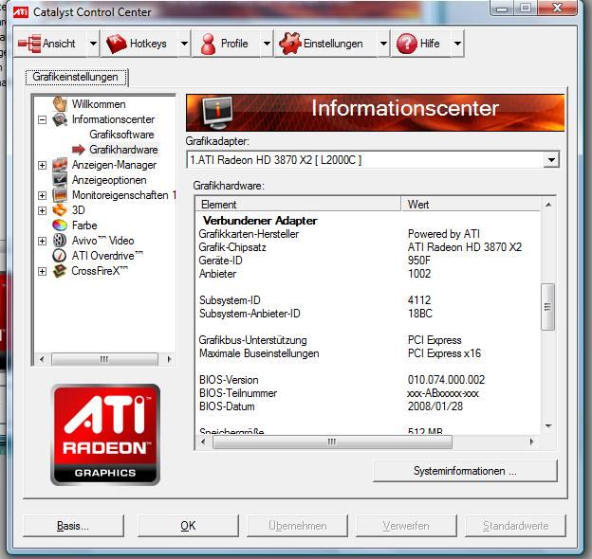Click the Geräte-ID row
The height and width of the screenshot is (559, 592).
(368, 261)
